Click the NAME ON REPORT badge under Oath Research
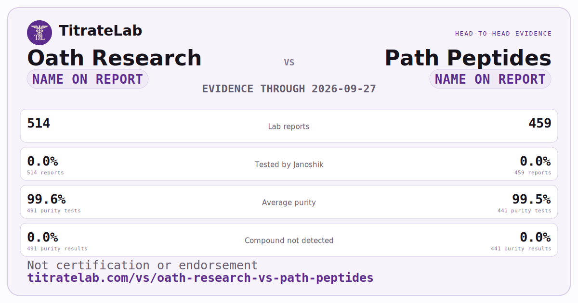 tap(88, 79)
